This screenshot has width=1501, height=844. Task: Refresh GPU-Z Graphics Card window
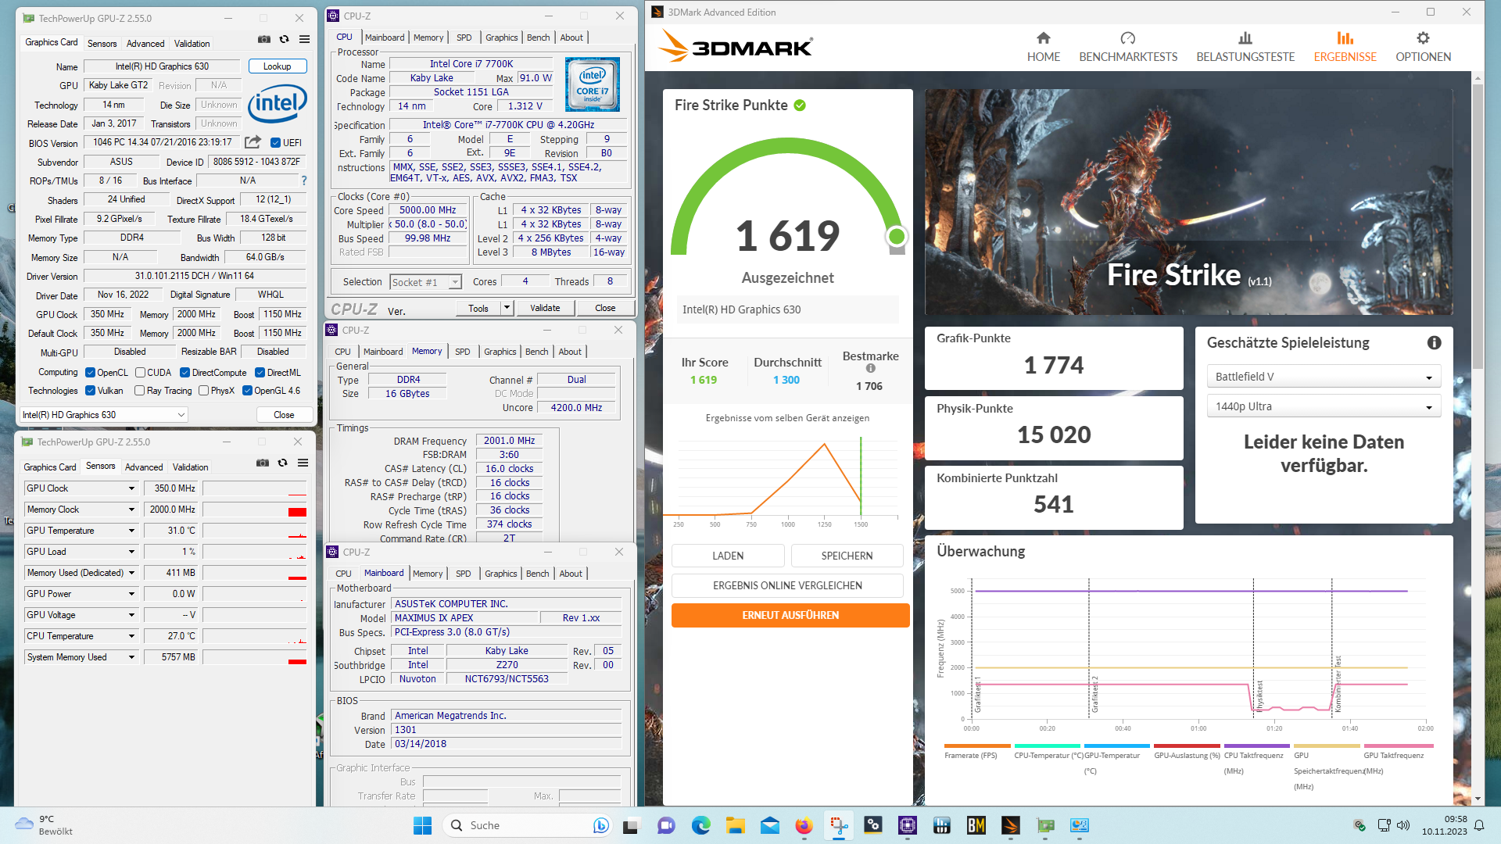click(284, 39)
